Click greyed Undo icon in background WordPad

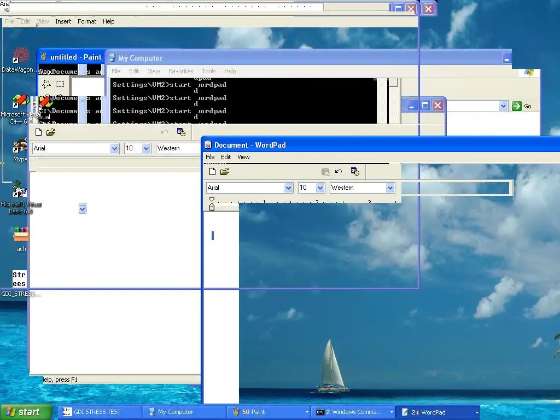(x=164, y=132)
